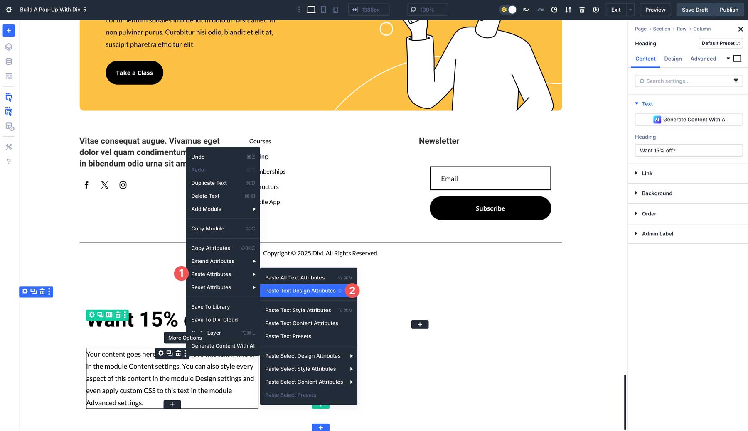Click the trash icon in top toolbar

582,9
